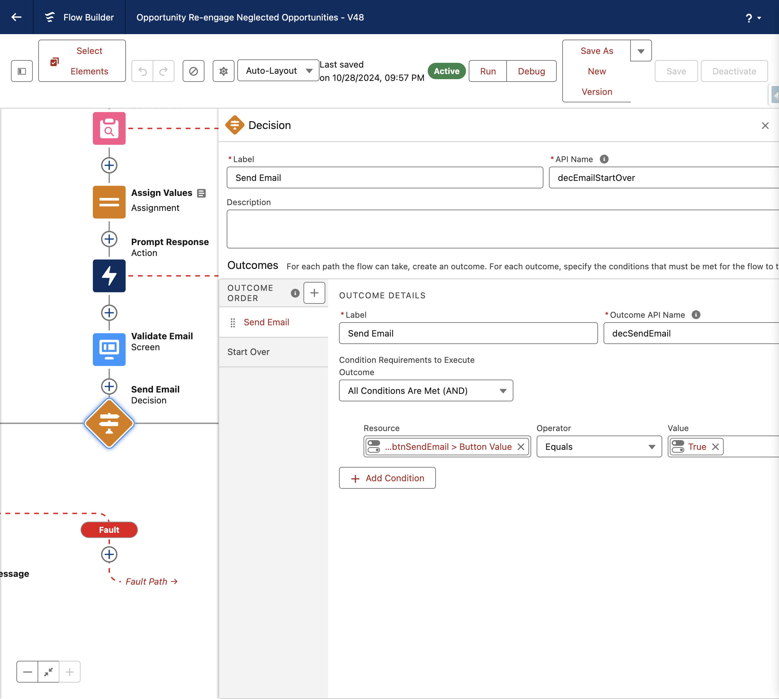Click Select Elements button
Image resolution: width=779 pixels, height=699 pixels.
click(82, 61)
